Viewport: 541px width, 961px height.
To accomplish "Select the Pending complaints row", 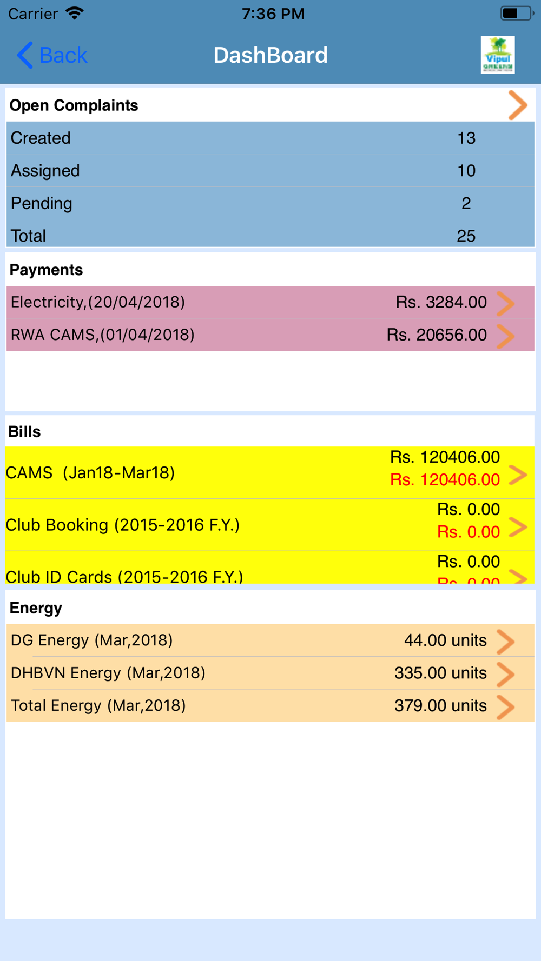I will pyautogui.click(x=270, y=203).
